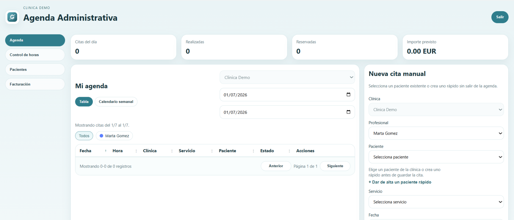Click the Clinica Demo logo icon
This screenshot has height=220, width=514.
(12, 17)
